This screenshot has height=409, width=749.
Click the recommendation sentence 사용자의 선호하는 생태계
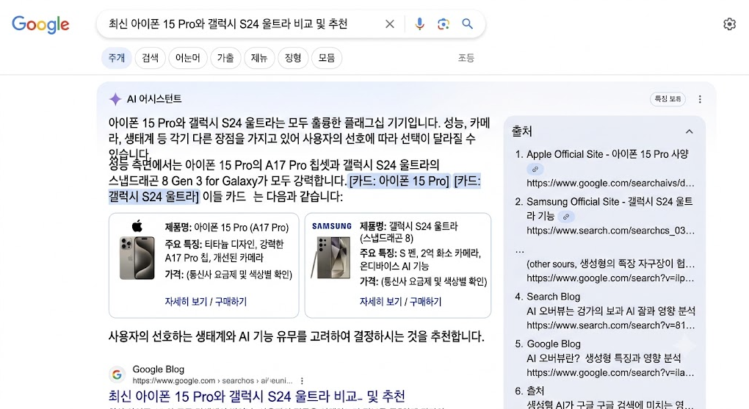[x=296, y=336]
